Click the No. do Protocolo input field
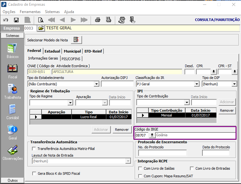This screenshot has height=184, width=241. [162, 153]
